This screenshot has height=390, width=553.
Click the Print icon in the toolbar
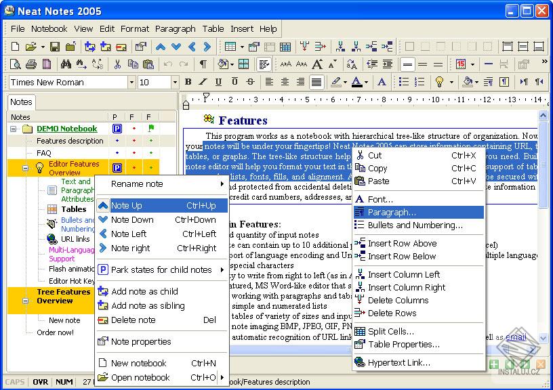pos(31,64)
